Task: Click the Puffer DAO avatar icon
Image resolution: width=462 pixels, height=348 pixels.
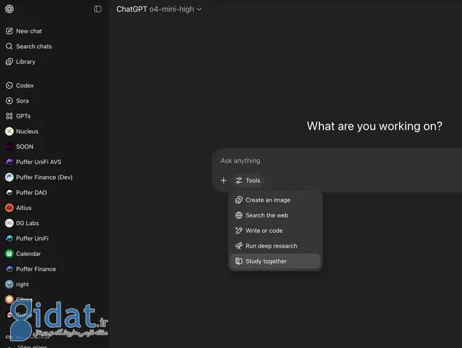Action: 9,193
